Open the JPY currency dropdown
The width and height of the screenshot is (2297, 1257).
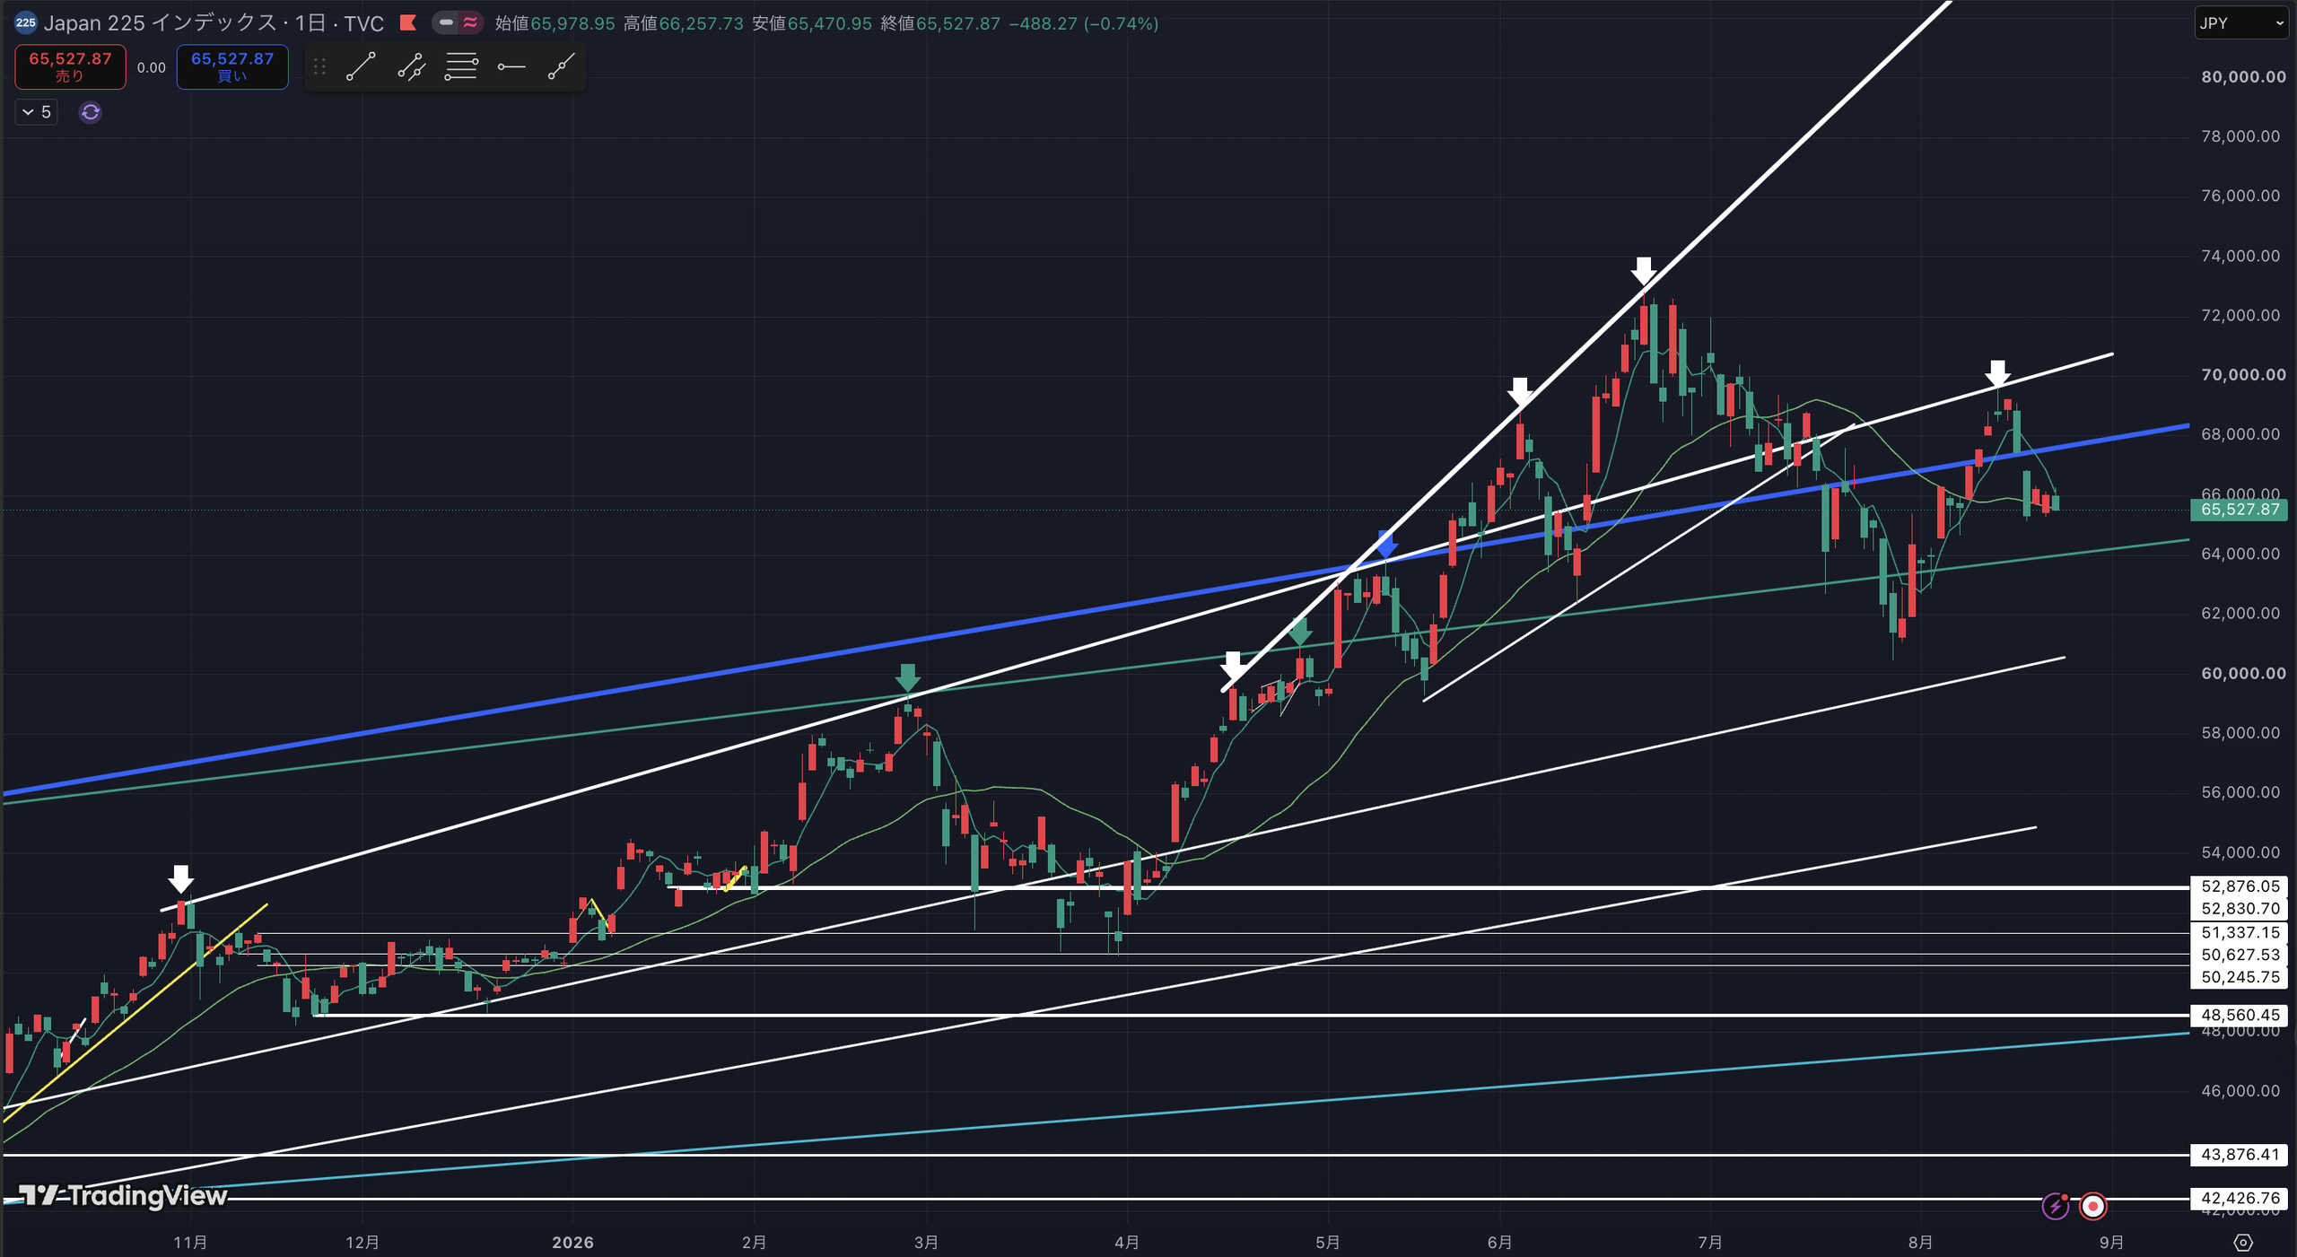(x=2241, y=23)
